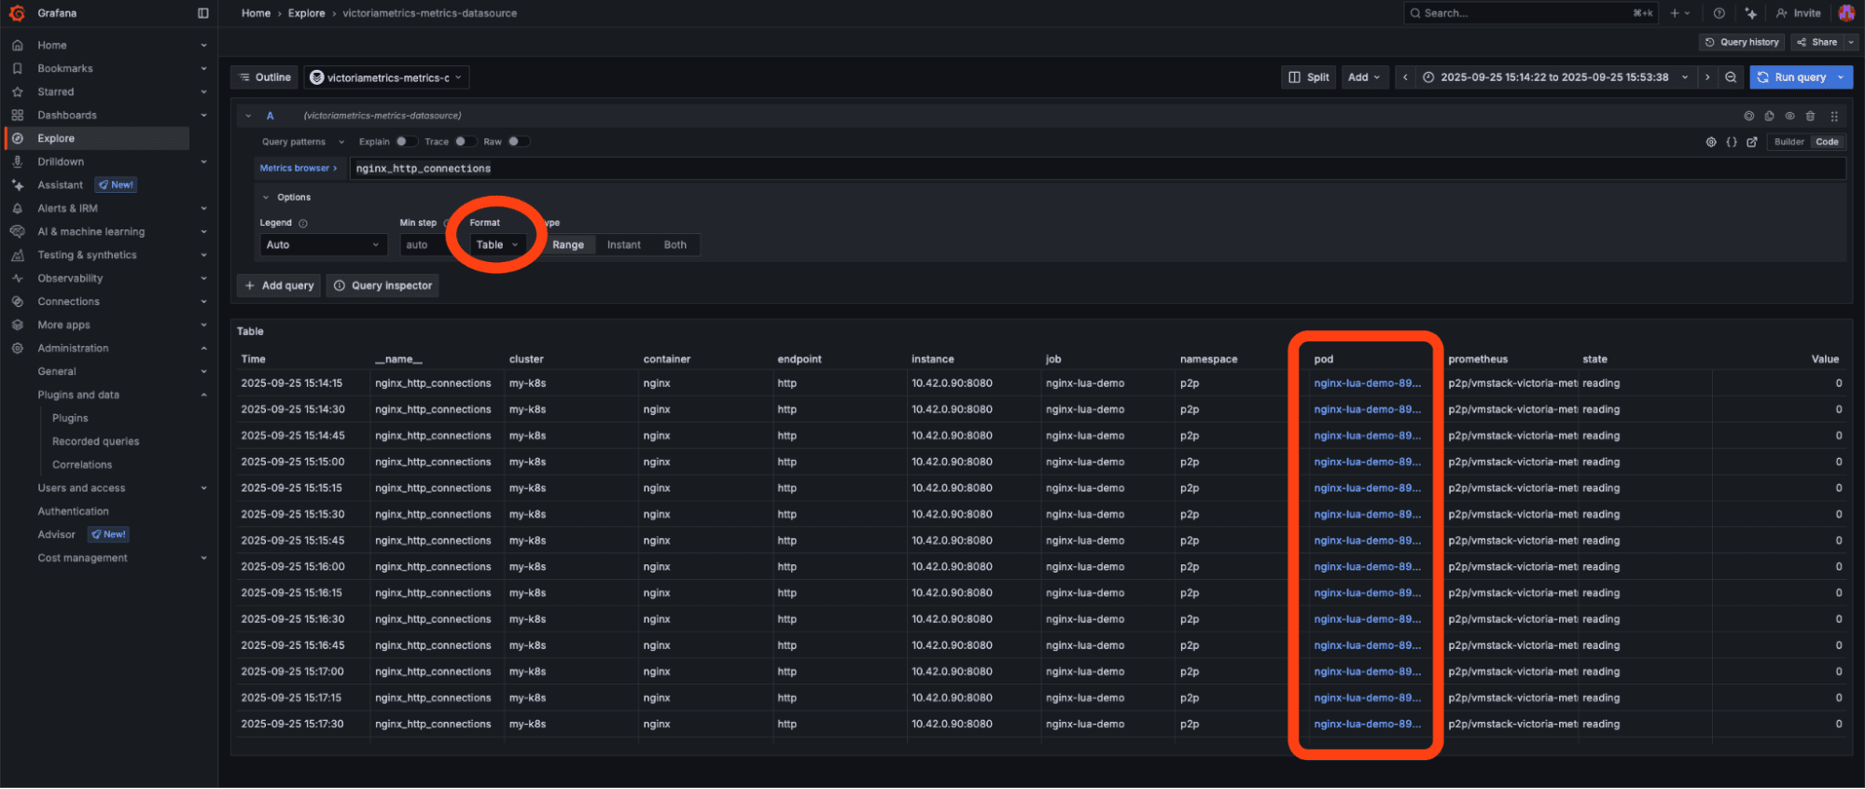1865x789 pixels.
Task: Open Query history
Action: [1741, 42]
